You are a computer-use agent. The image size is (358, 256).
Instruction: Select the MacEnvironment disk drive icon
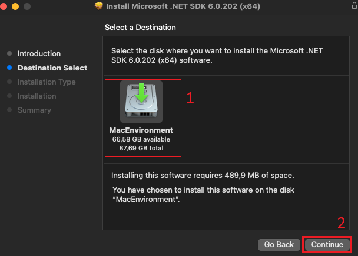141,102
